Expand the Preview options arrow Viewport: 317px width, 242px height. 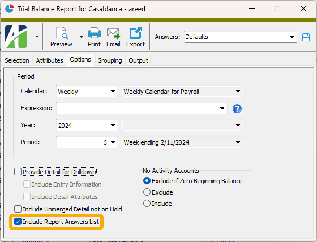[81, 37]
